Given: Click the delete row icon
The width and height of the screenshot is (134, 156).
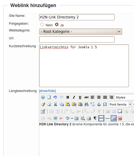Looking at the screenshot, I should pyautogui.click(x=78, y=112).
